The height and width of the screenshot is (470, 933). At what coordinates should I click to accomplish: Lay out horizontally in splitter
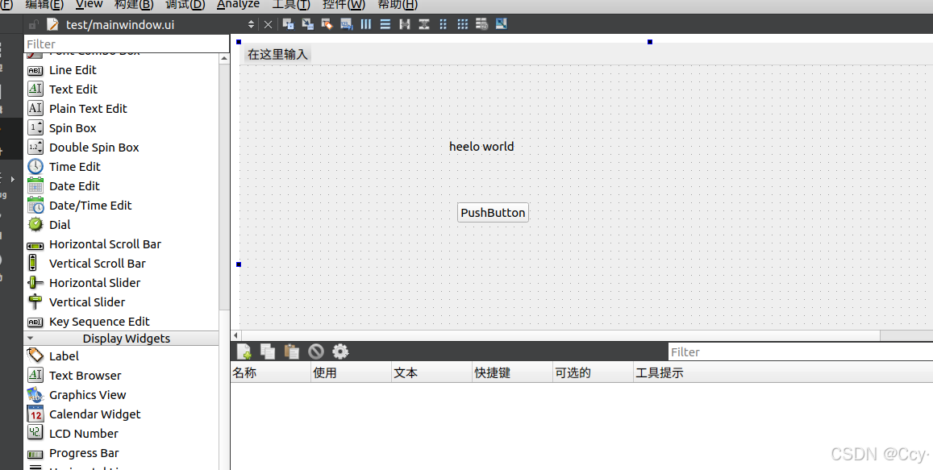coord(405,24)
